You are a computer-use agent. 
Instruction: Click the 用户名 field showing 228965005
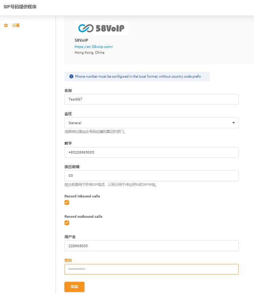tap(151, 245)
